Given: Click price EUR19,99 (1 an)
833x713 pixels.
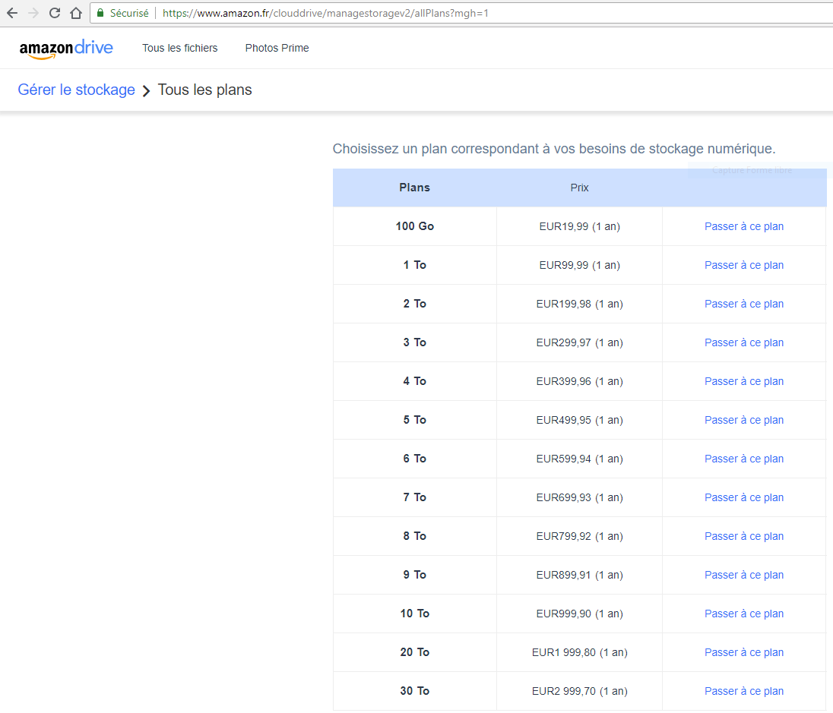Looking at the screenshot, I should [580, 226].
